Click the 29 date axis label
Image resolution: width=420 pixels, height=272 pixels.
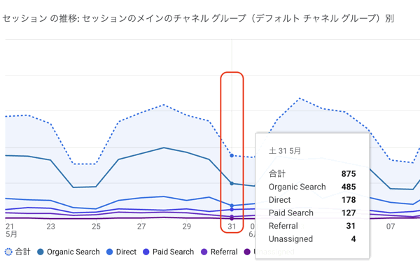coord(187,227)
